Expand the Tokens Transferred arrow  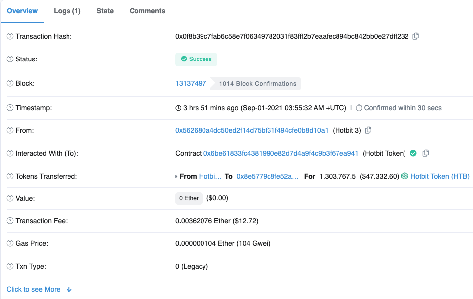[177, 177]
